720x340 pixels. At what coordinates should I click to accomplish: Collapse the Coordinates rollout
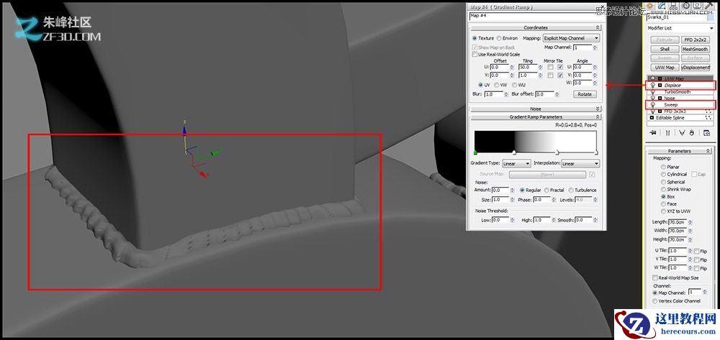[x=536, y=27]
